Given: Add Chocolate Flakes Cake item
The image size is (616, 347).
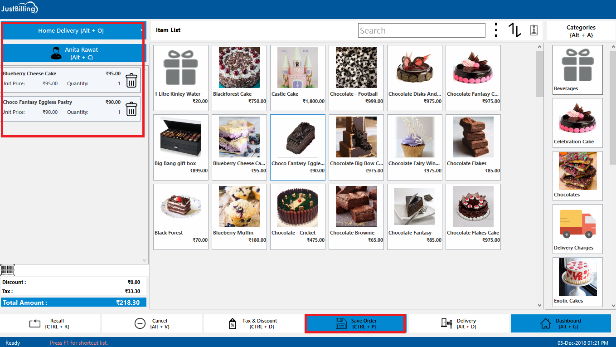Looking at the screenshot, I should (x=473, y=216).
